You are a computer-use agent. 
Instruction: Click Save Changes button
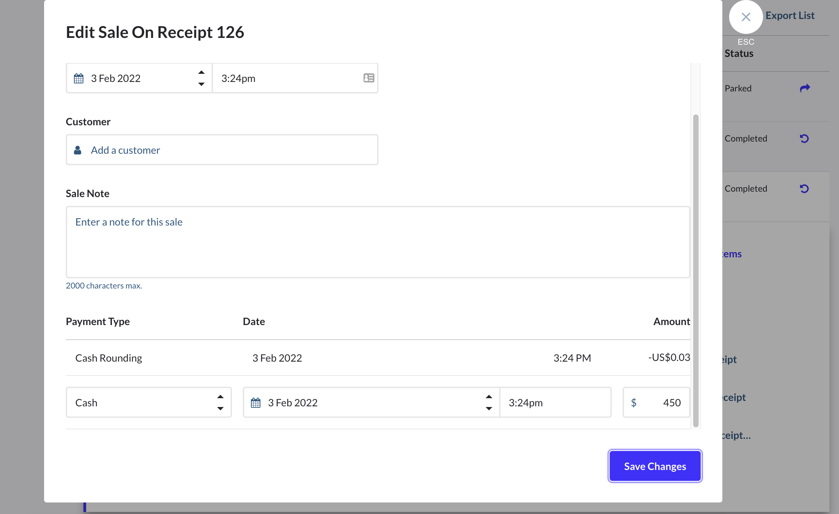[x=655, y=466]
